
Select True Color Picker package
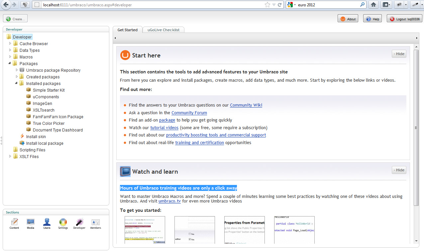pyautogui.click(x=49, y=123)
